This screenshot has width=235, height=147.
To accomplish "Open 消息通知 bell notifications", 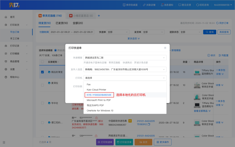I will [162, 5].
